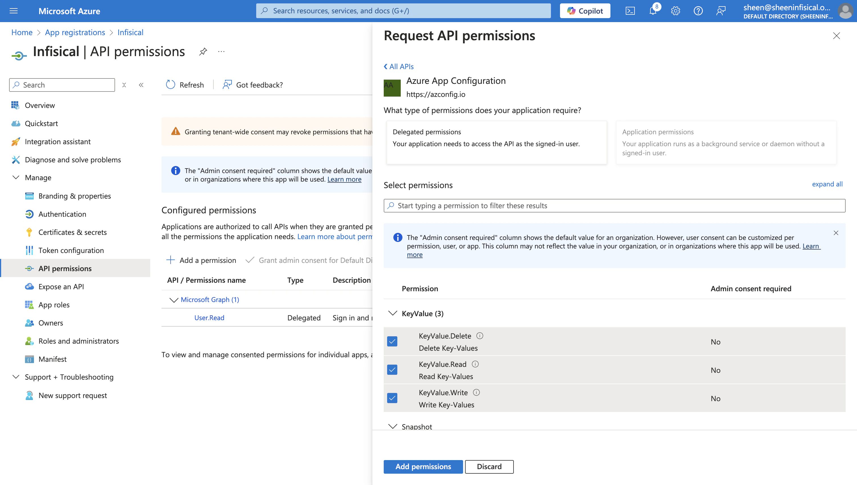
Task: Click the Azure App Configuration logo tile
Action: 392,88
